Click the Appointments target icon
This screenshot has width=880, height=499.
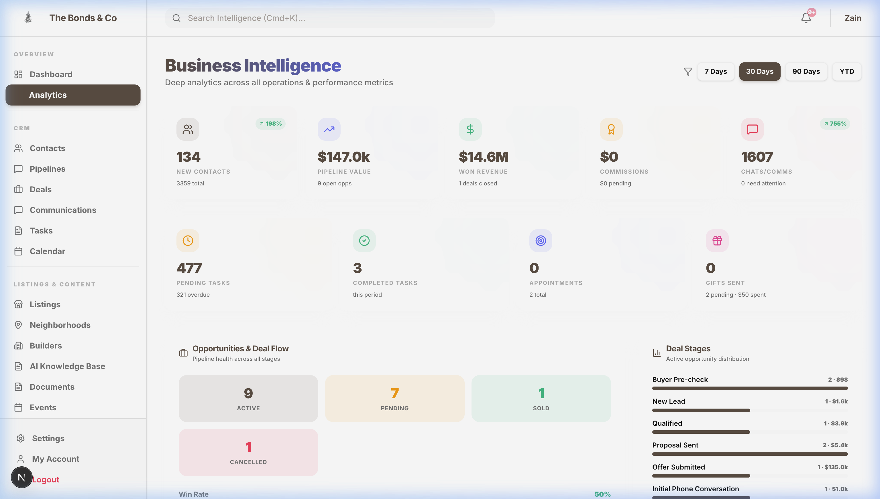[x=541, y=241]
